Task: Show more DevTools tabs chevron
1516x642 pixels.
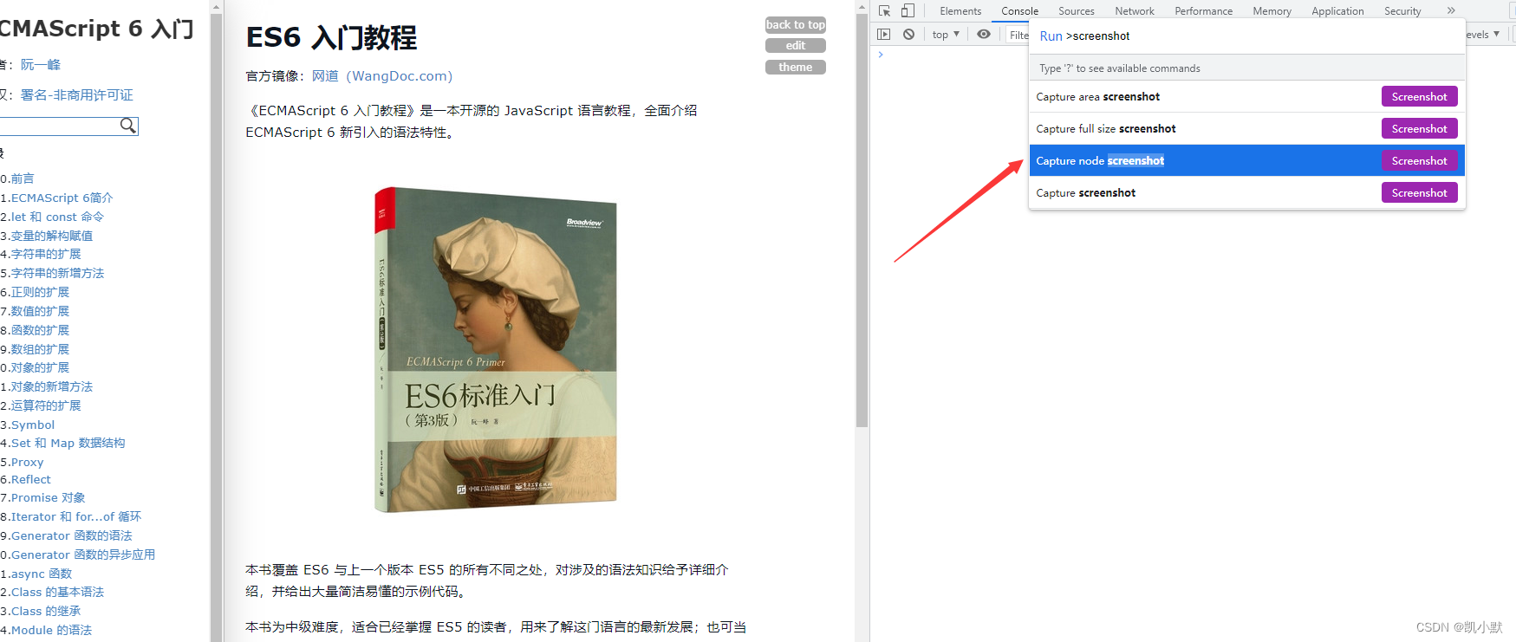Action: [1451, 11]
